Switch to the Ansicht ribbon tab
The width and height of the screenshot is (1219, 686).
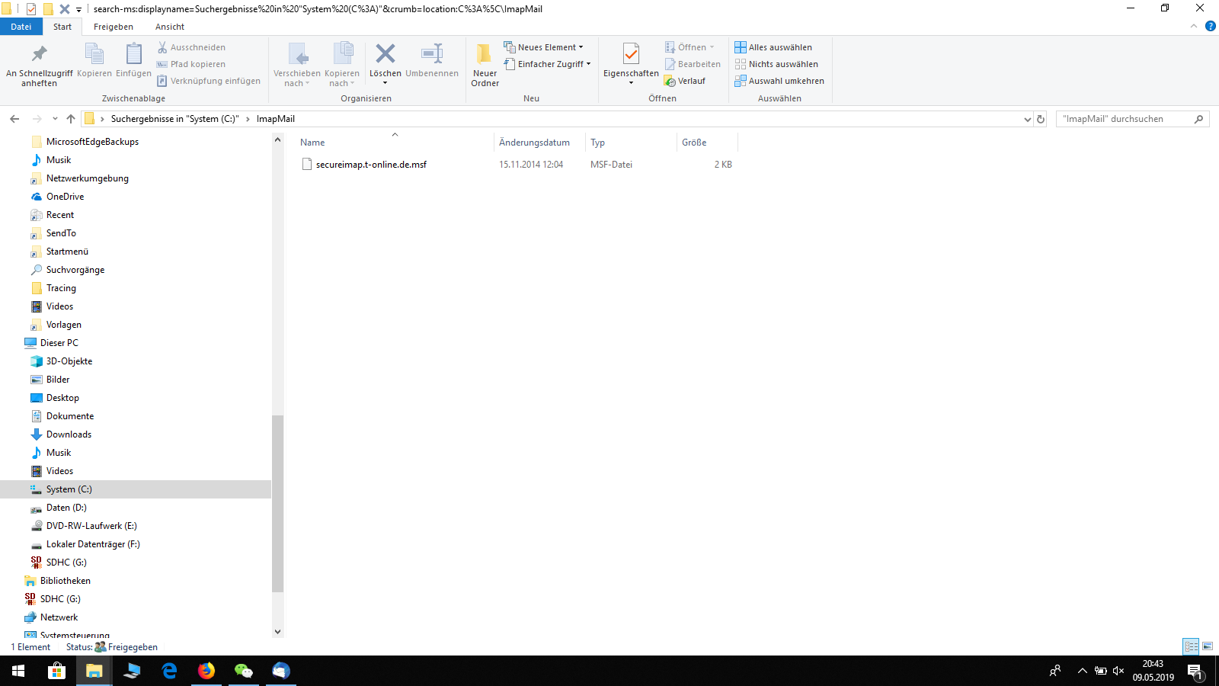click(x=170, y=27)
